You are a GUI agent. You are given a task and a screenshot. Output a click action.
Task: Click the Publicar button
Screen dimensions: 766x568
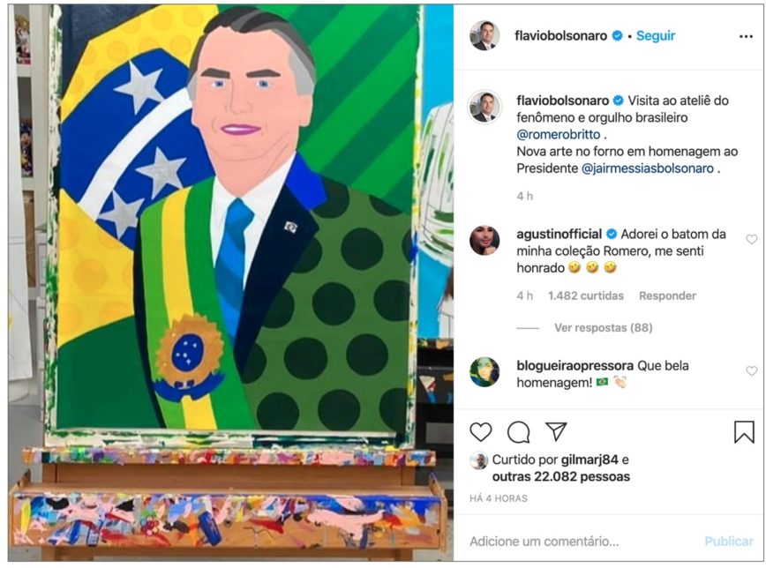[x=729, y=541]
